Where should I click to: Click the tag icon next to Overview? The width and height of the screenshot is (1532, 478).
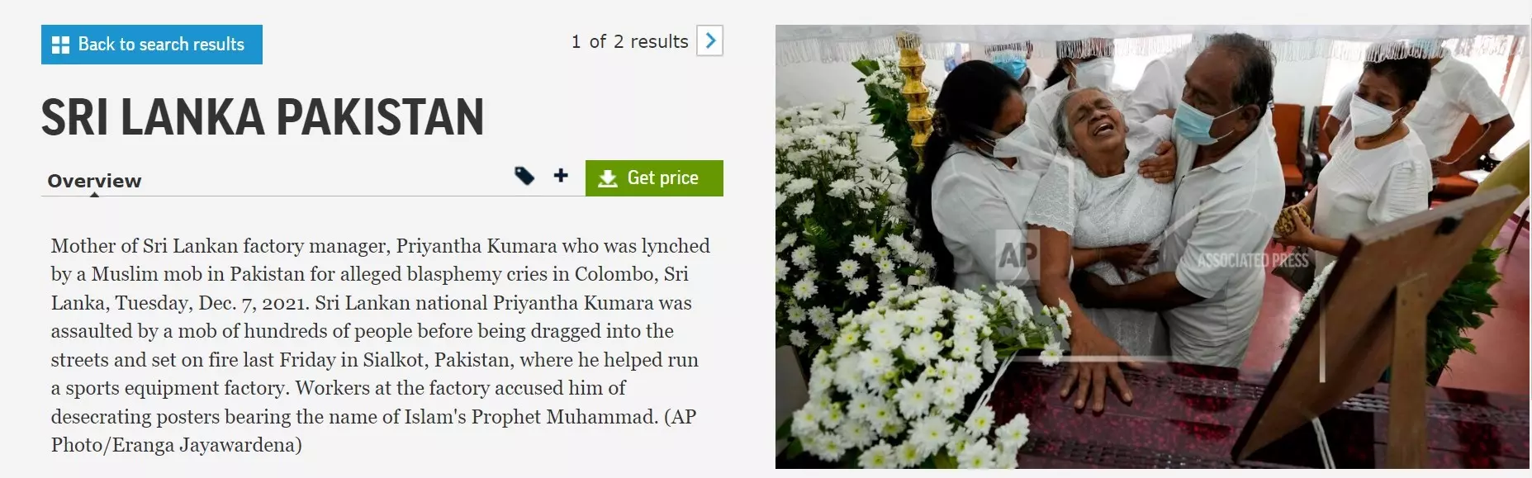524,176
